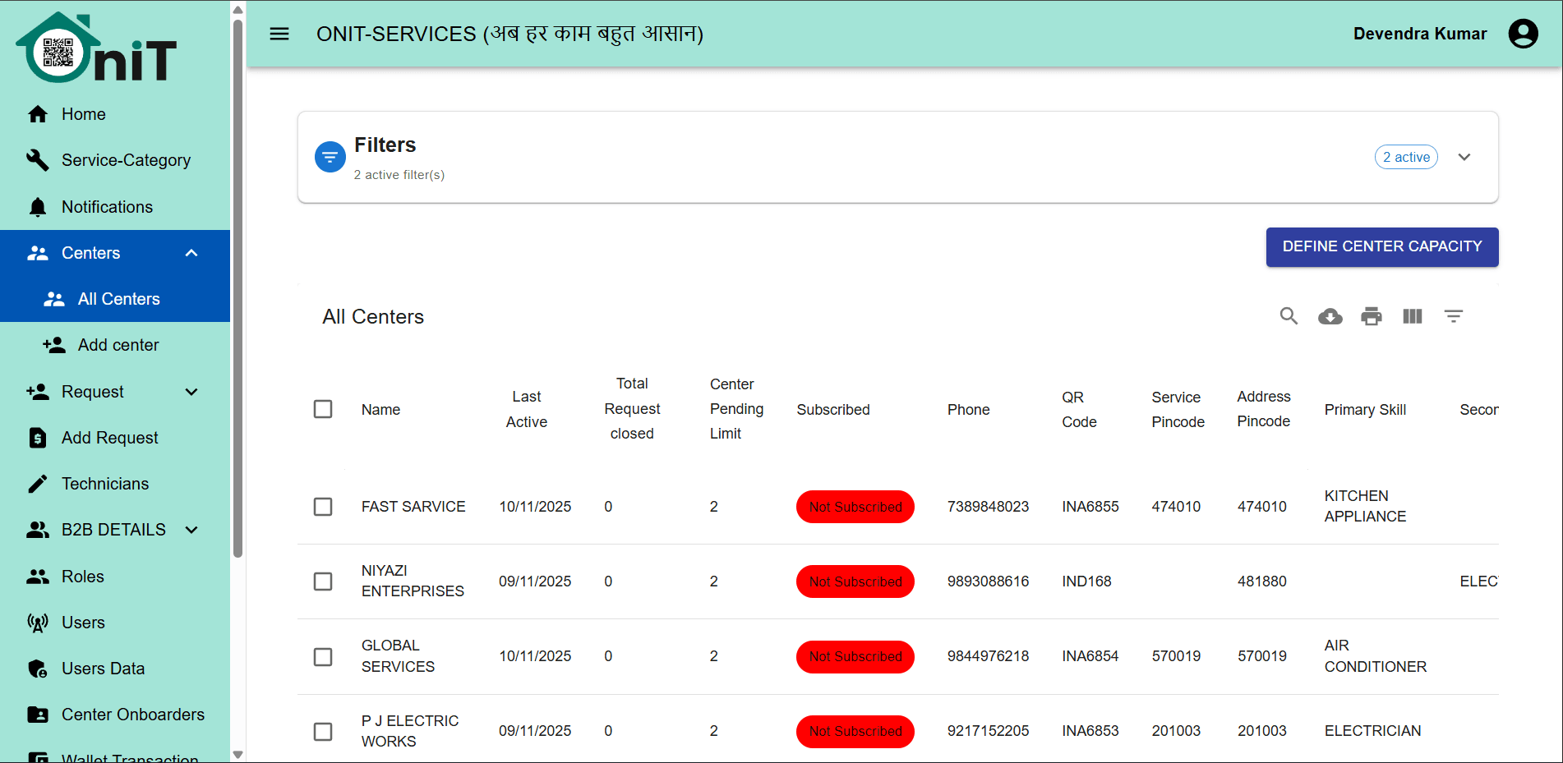Click the Add center person-plus icon
1563x763 pixels.
click(54, 345)
